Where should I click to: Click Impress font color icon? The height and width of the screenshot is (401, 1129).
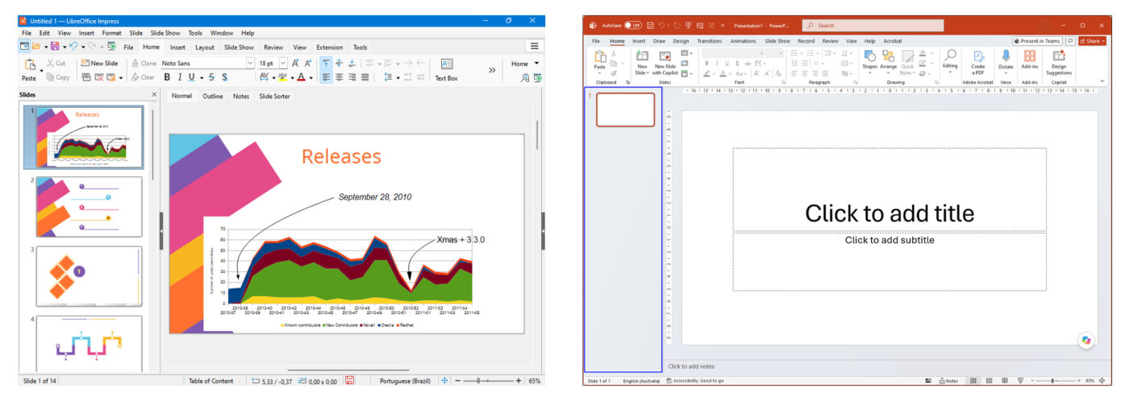pos(301,77)
